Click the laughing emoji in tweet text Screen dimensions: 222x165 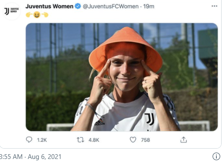pyautogui.click(x=37, y=15)
